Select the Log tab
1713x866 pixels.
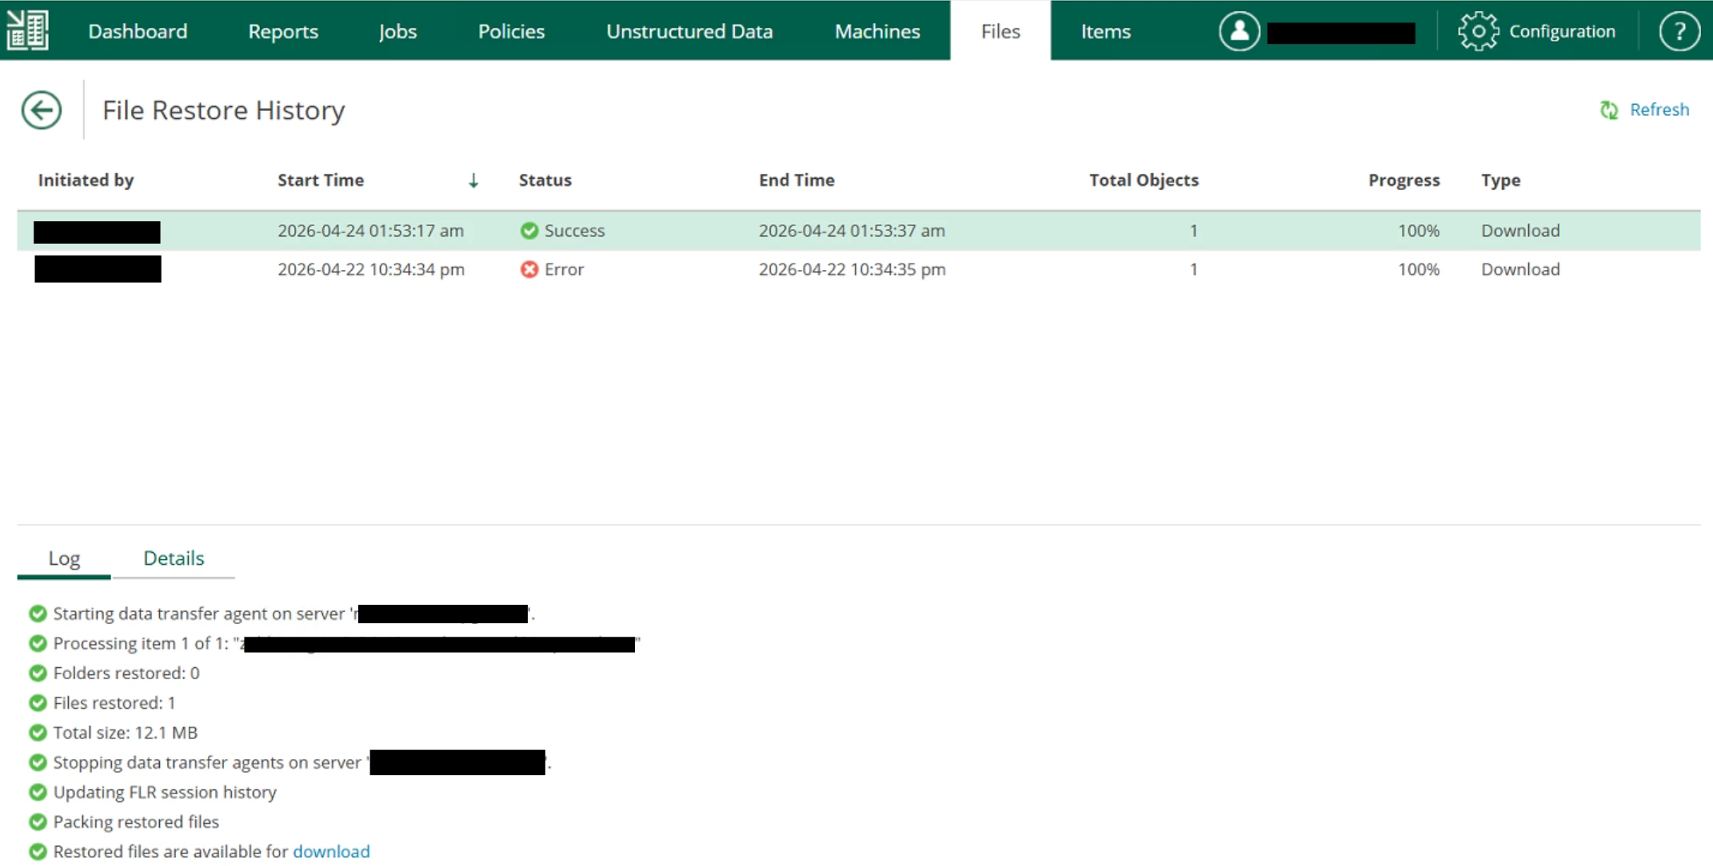tap(64, 558)
